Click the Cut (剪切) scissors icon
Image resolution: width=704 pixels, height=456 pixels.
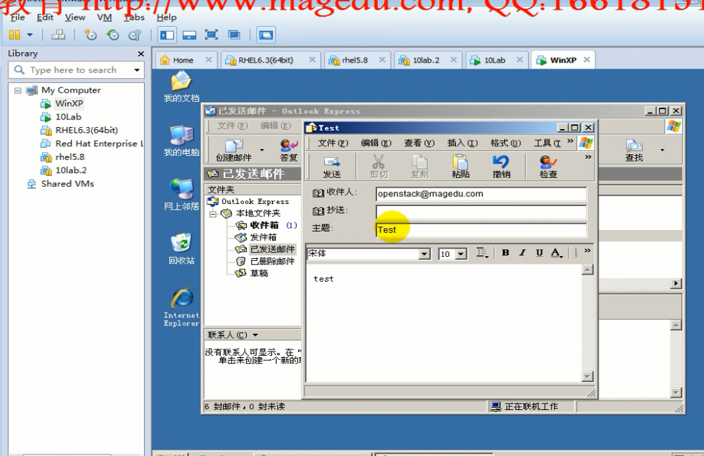click(x=378, y=166)
